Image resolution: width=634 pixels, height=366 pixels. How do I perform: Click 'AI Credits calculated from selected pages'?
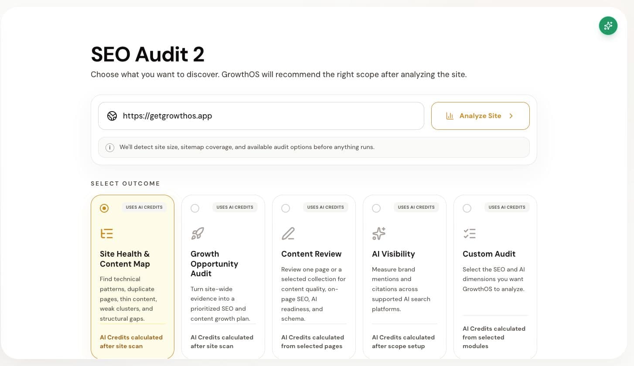point(313,342)
